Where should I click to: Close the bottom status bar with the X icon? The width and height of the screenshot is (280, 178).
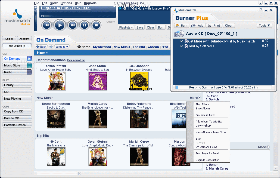click(x=80, y=174)
